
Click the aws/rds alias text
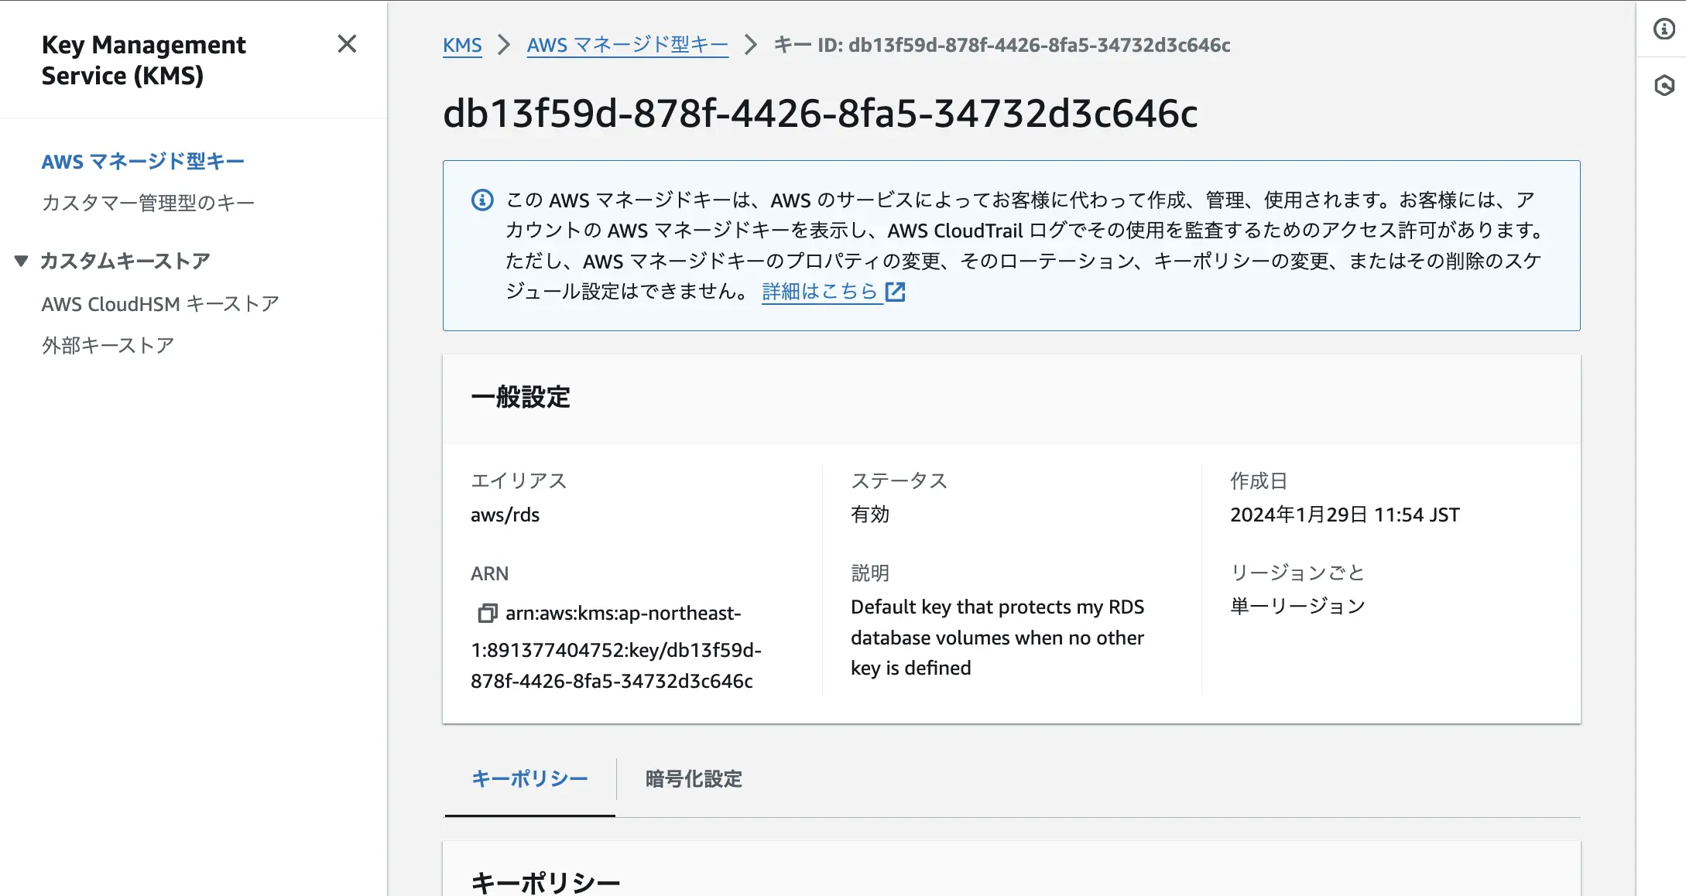(505, 514)
